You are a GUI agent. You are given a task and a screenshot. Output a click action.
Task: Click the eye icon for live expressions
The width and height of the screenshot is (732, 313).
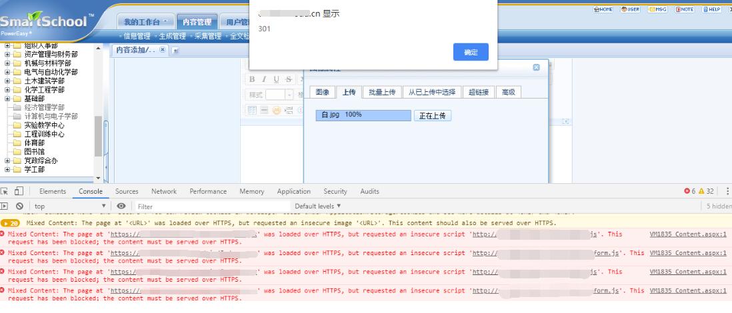(x=121, y=206)
